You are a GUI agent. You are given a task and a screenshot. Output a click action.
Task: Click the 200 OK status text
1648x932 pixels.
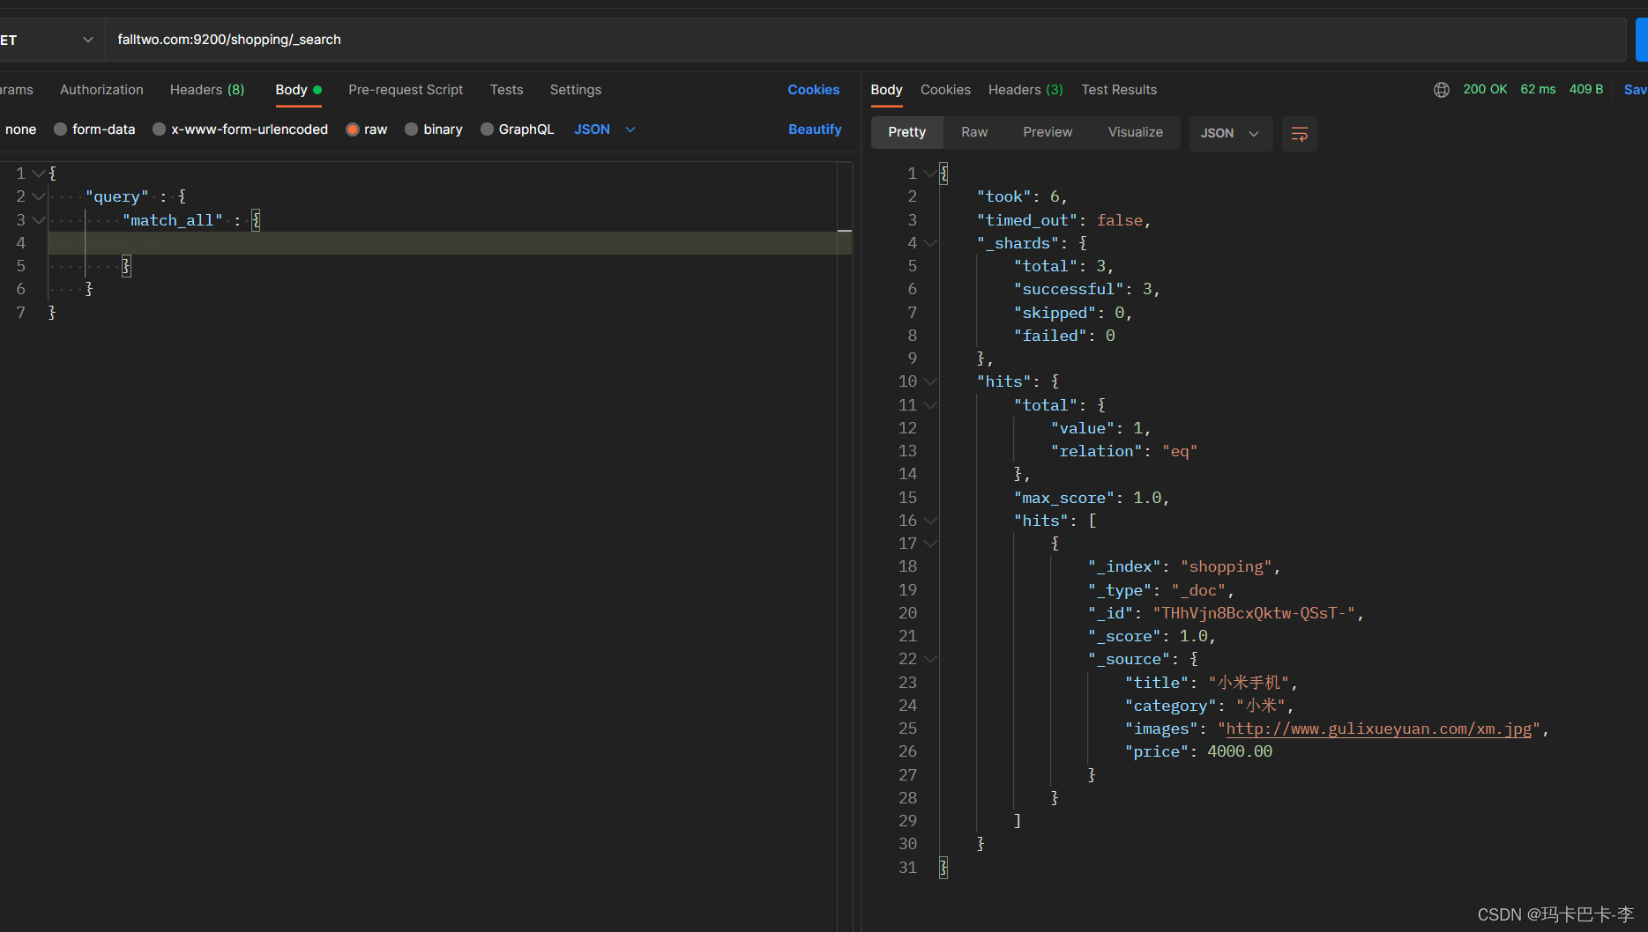click(1485, 89)
